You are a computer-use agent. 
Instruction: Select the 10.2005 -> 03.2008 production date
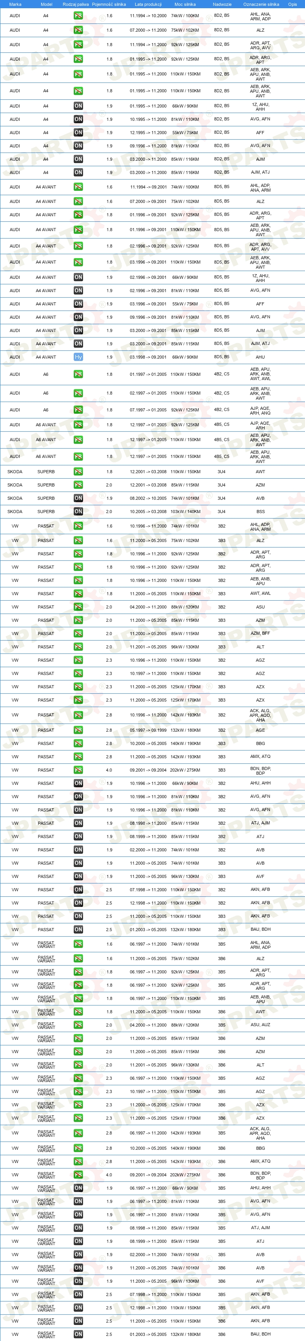pyautogui.click(x=148, y=512)
